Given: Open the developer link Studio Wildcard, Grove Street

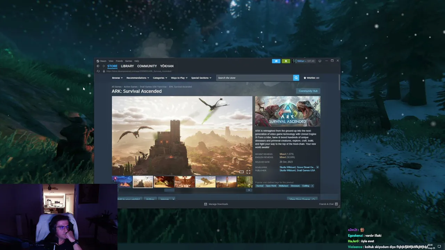Looking at the screenshot, I should (297, 167).
